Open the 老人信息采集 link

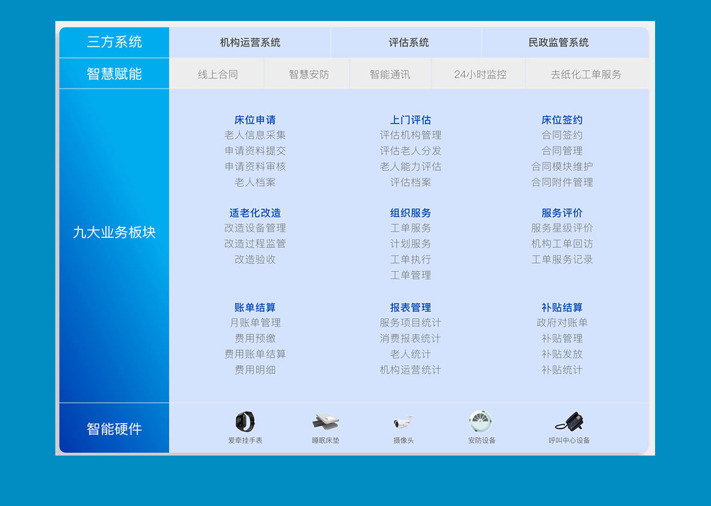pos(255,136)
